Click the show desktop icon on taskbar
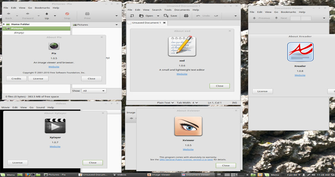The height and width of the screenshot is (177, 335). (20, 175)
